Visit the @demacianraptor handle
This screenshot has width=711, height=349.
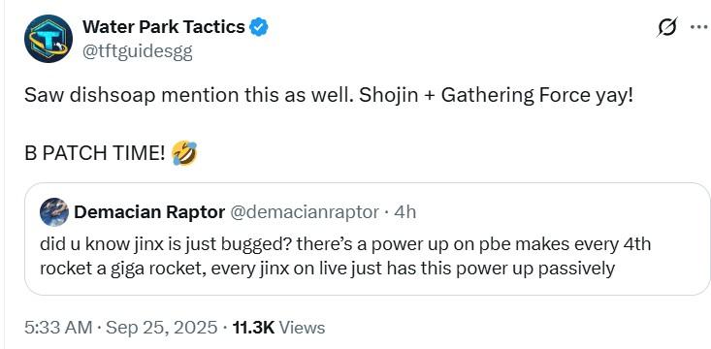pyautogui.click(x=305, y=211)
